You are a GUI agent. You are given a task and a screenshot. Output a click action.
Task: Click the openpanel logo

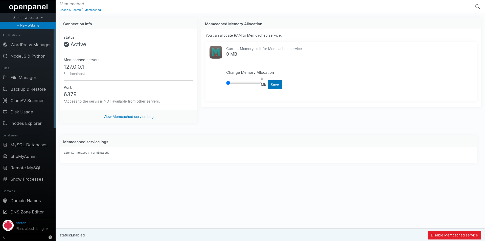click(28, 7)
